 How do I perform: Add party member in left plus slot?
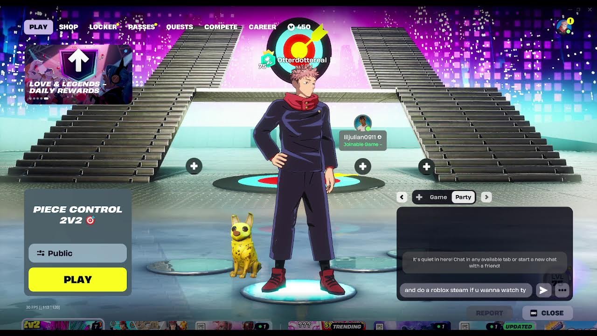[194, 166]
